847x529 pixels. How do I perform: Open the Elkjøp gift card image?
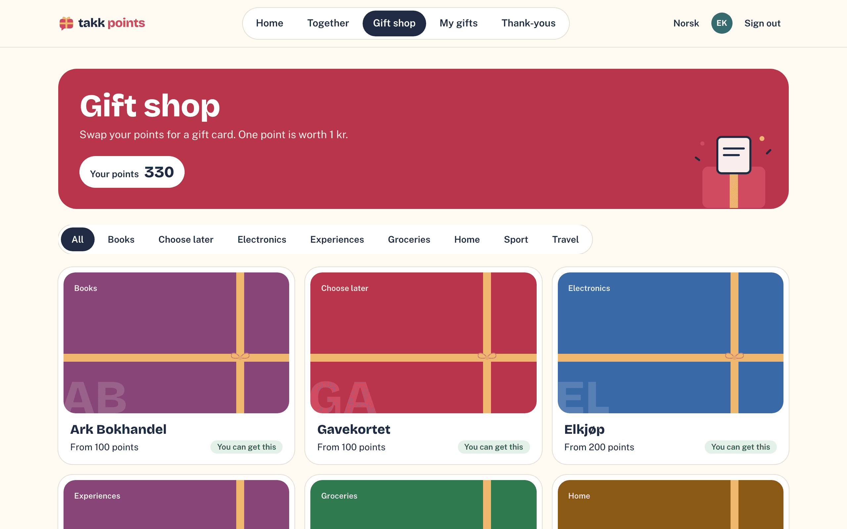pos(670,343)
